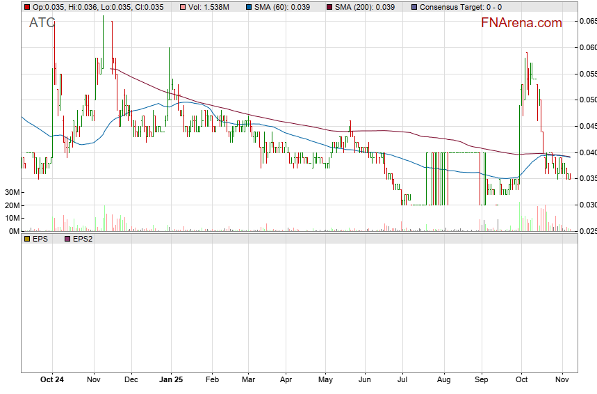Click the 30M volume axis label
Image resolution: width=597 pixels, height=394 pixels.
(10, 192)
